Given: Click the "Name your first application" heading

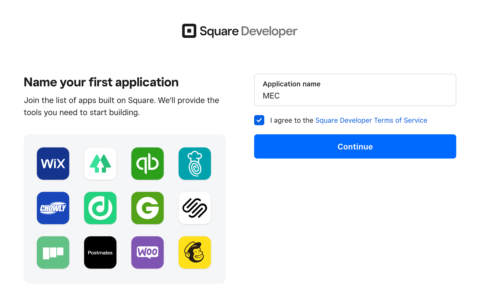Looking at the screenshot, I should click(x=101, y=82).
